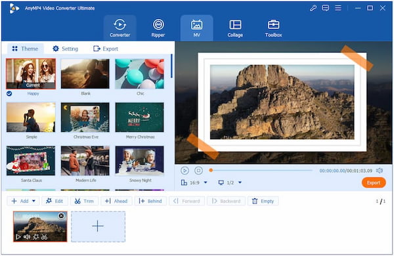Click the clip's audio icon
394x256 pixels.
pos(27,237)
